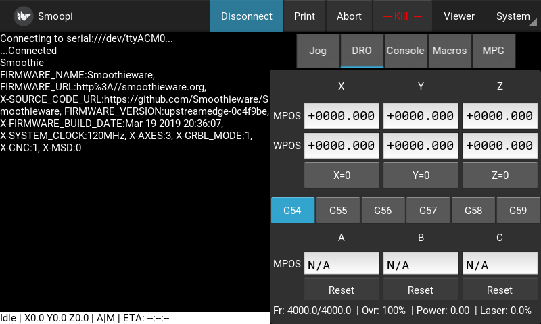Screen dimensions: 541x324
Task: Click the 'Smoothie' console line
Action: (x=22, y=63)
